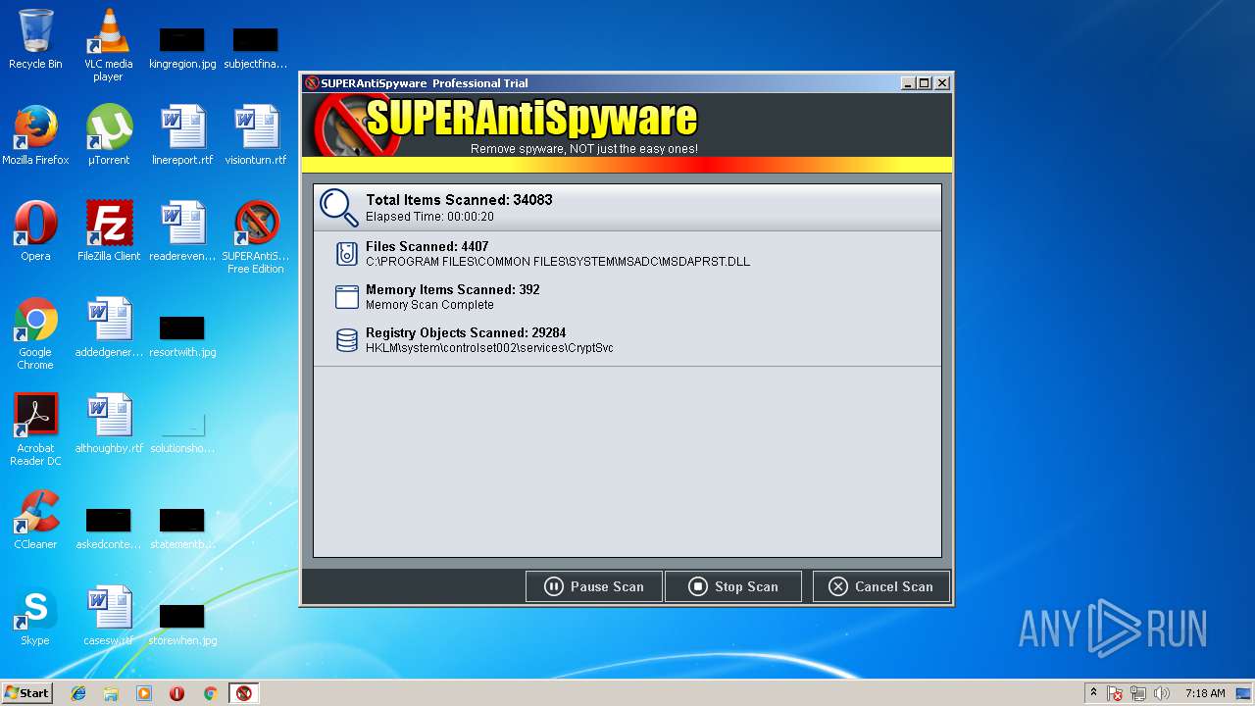The width and height of the screenshot is (1255, 706).
Task: Click the 'Memory Items Scanned: 392' label
Action: pyautogui.click(x=452, y=290)
